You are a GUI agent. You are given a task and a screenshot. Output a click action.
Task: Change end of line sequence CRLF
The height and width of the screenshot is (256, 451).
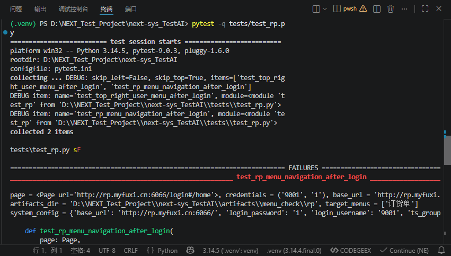coord(130,251)
